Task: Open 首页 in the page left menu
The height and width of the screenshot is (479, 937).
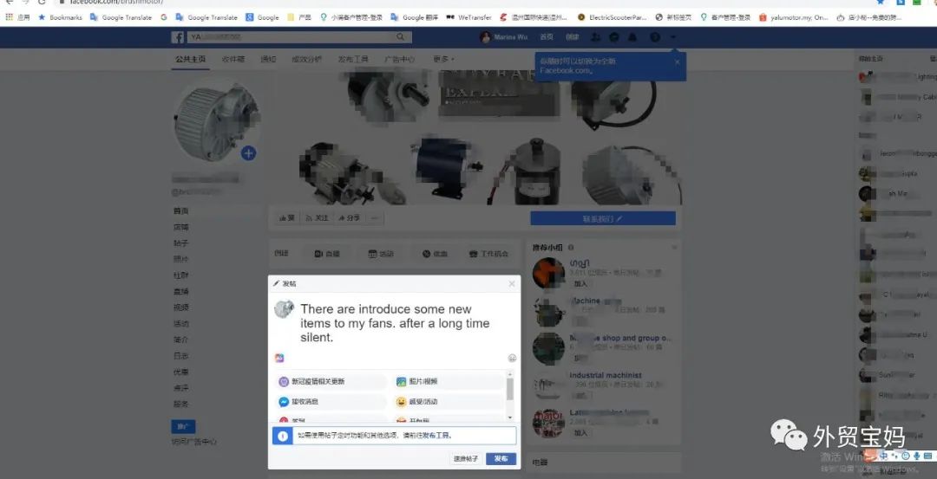Action: 181,211
